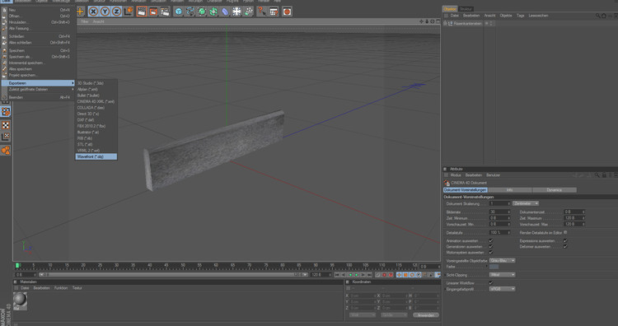Toggle Generatoren auswerten checkbox
Image resolution: width=618 pixels, height=326 pixels.
[491, 246]
